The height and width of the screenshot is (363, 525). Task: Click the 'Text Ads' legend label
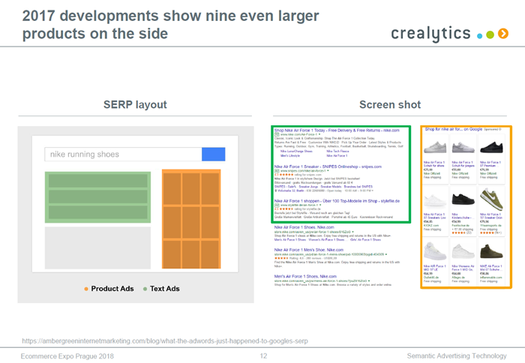coord(165,289)
